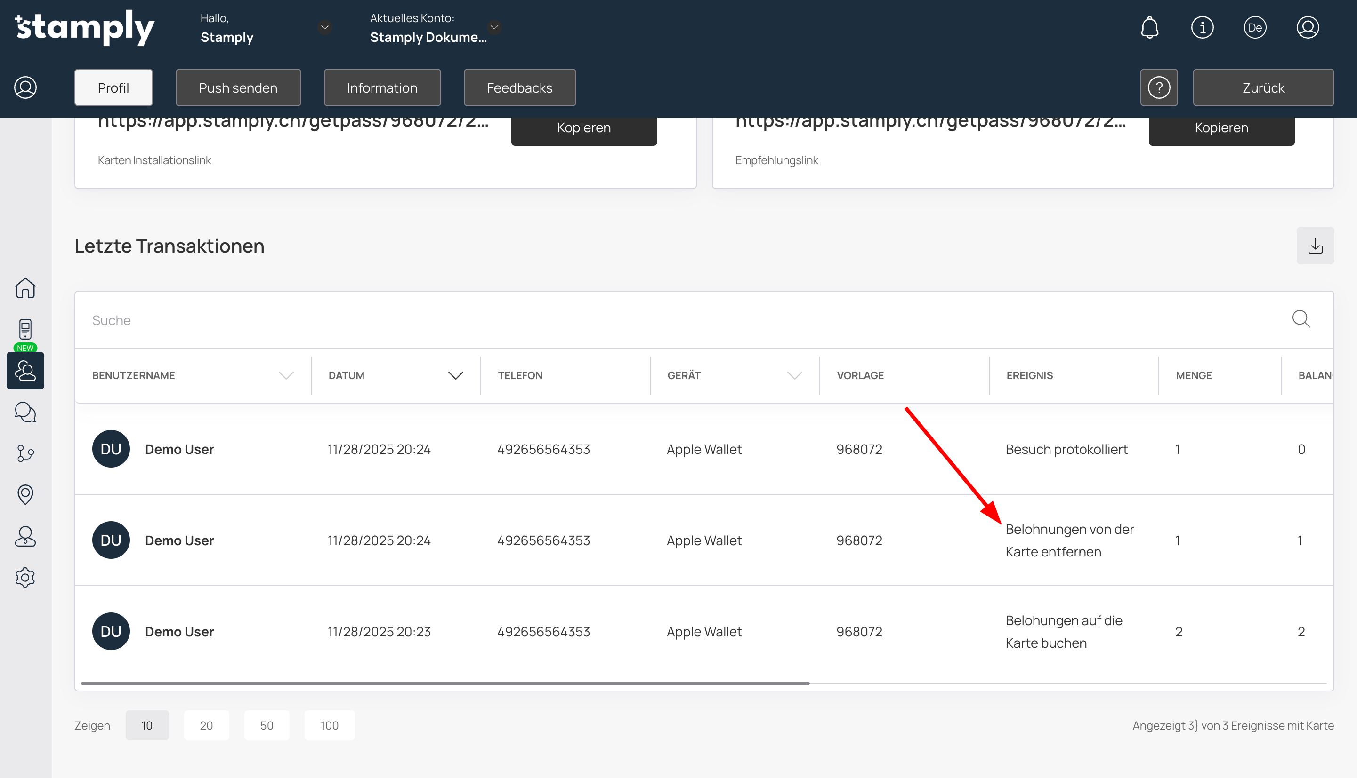Click the horizontal table scrollbar
This screenshot has height=778, width=1357.
click(445, 683)
